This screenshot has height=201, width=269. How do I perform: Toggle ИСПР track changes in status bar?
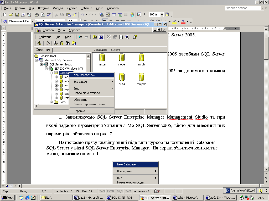point(111,191)
